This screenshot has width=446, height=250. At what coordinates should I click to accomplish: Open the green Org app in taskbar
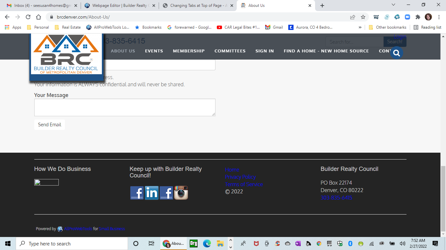pos(194,243)
